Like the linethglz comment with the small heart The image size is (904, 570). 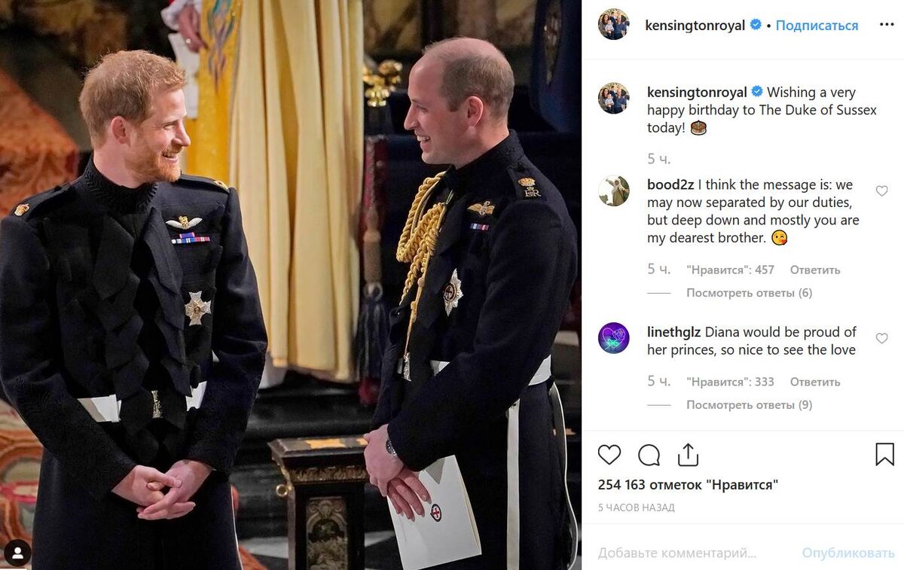click(881, 338)
